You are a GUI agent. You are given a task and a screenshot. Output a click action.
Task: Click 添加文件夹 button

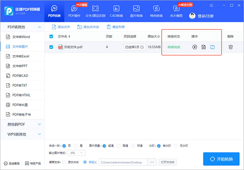coord(88,27)
